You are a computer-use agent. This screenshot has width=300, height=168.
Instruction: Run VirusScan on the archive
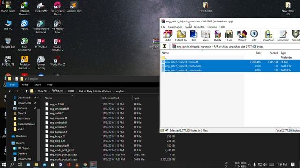point(269,35)
